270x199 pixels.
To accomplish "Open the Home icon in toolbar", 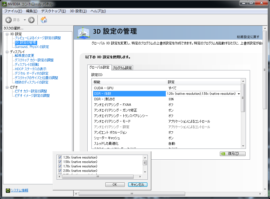I will tap(44, 20).
